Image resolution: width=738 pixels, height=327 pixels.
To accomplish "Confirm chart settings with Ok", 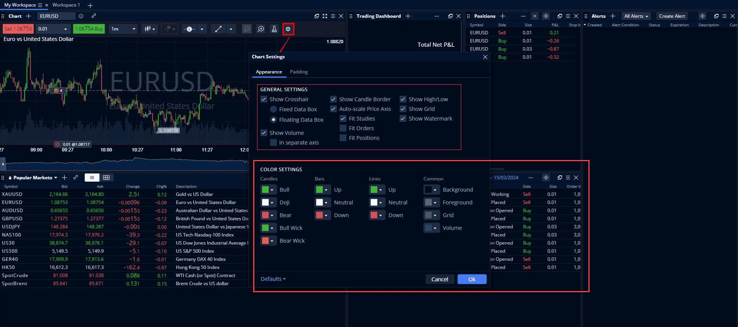I will (472, 279).
